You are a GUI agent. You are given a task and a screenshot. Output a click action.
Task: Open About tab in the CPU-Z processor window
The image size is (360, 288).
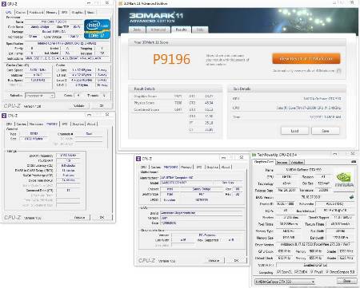tap(90, 12)
